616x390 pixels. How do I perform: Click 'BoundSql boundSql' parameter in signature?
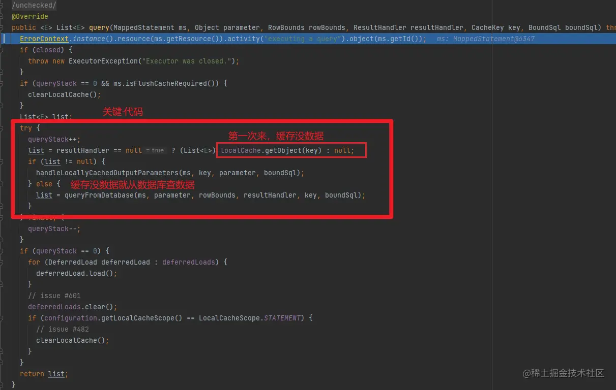(x=563, y=27)
